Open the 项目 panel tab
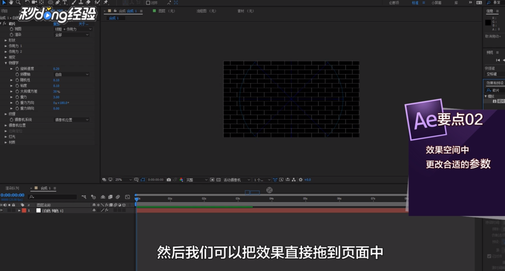This screenshot has width=505, height=271. [x=4, y=11]
